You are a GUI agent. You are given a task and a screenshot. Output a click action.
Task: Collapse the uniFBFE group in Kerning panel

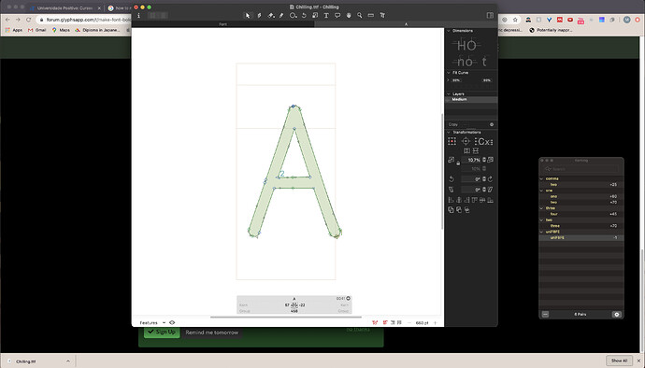click(x=541, y=232)
